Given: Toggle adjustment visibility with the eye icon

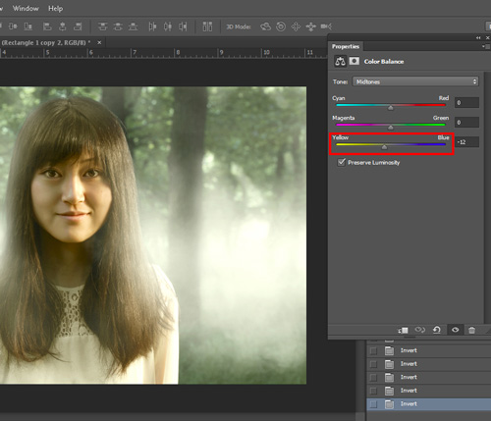Looking at the screenshot, I should (x=455, y=330).
